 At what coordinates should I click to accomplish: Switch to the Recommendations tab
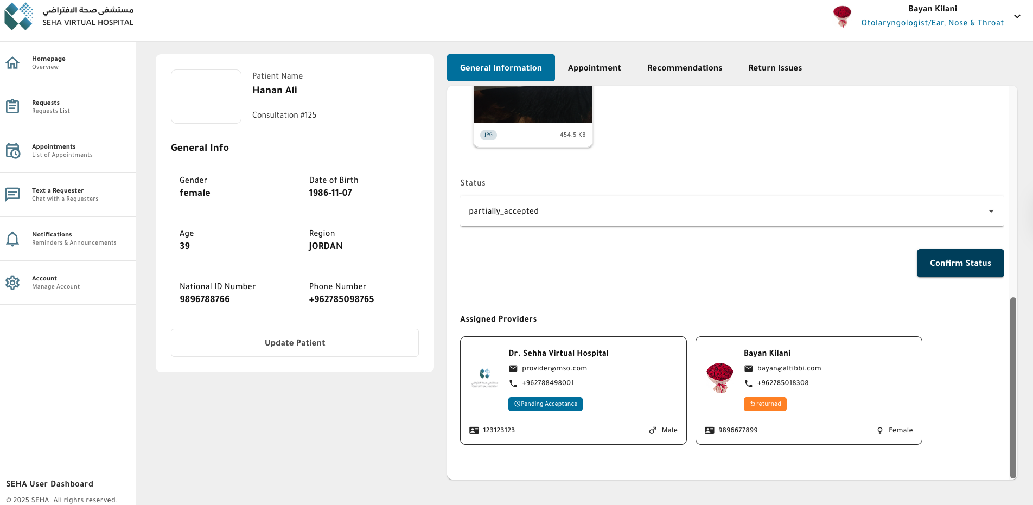pos(685,68)
